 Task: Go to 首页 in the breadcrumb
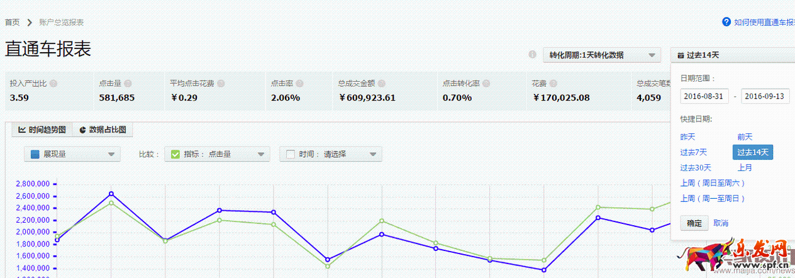(13, 23)
